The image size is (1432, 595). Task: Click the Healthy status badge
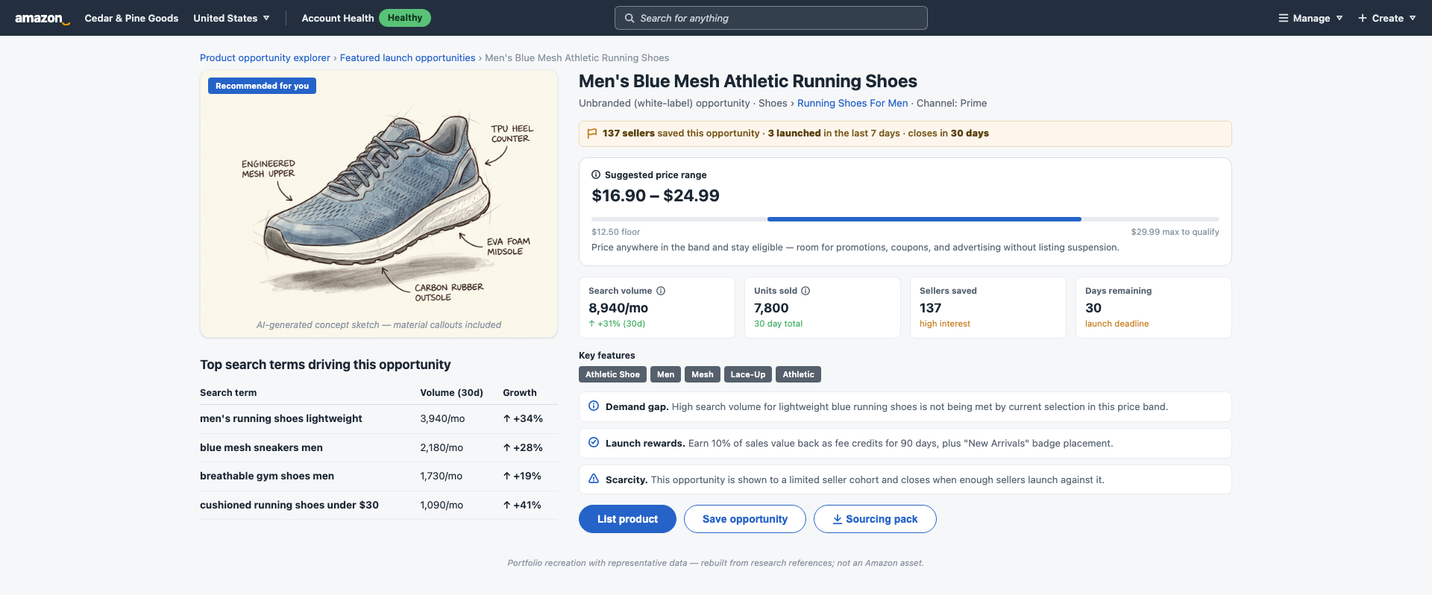[x=405, y=18]
